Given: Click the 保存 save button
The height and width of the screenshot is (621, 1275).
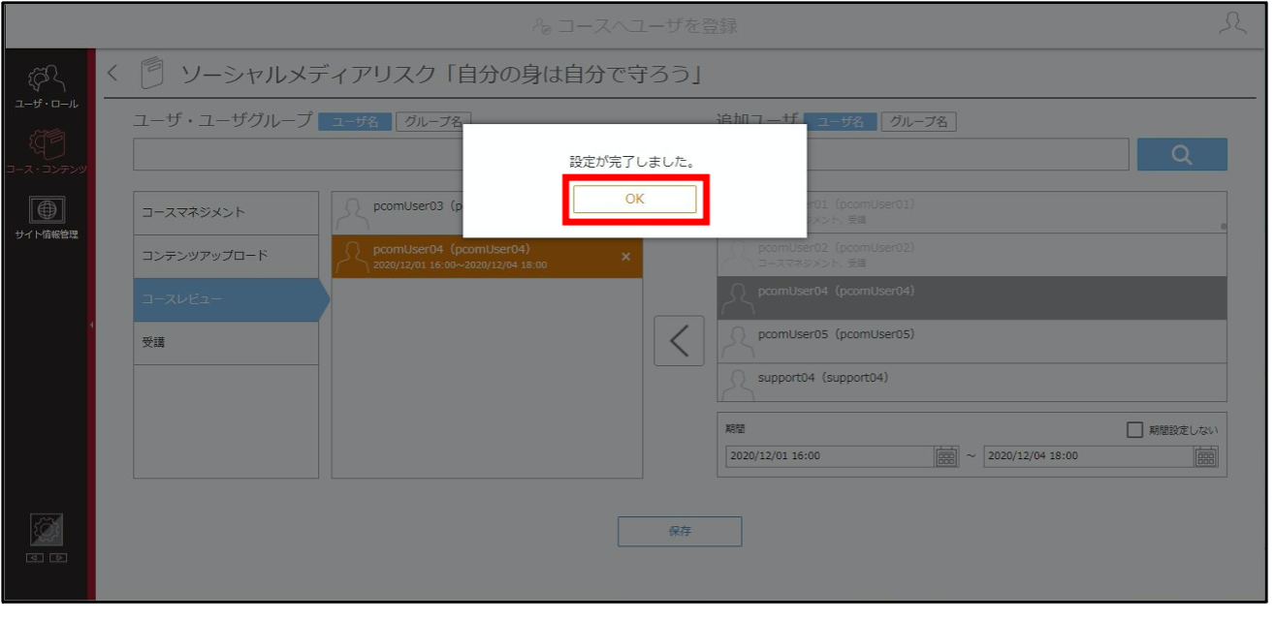Looking at the screenshot, I should pos(680,531).
